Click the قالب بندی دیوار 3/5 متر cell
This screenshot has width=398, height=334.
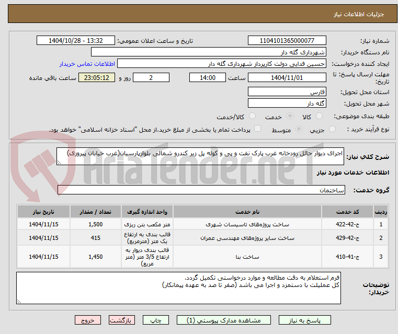click(x=147, y=257)
